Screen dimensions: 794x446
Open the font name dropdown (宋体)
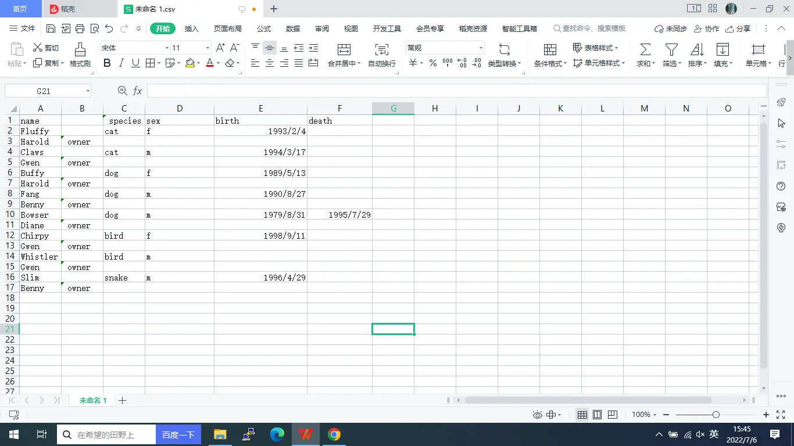(x=167, y=48)
